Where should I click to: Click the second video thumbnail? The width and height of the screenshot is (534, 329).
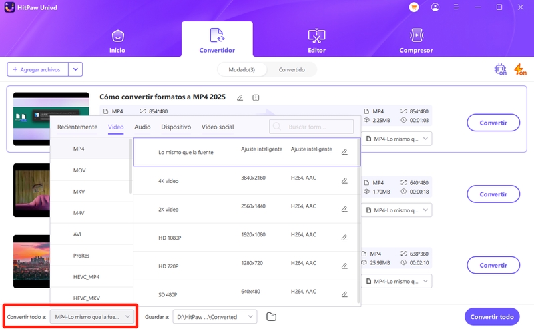31,190
